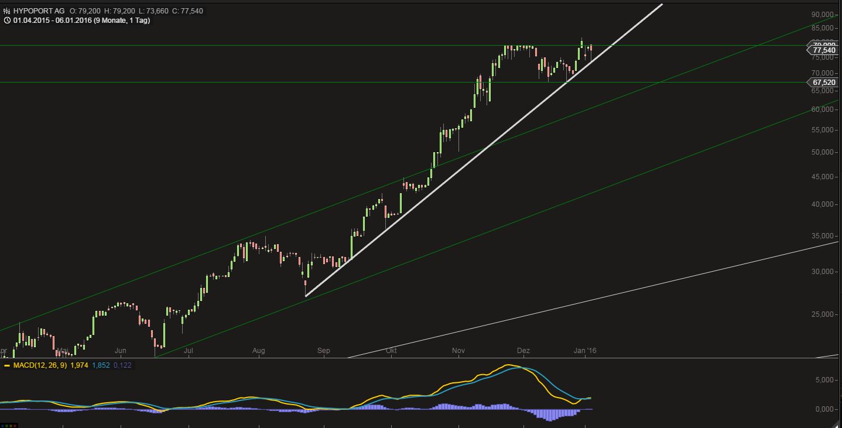
Task: Select the HYPOPORT AG instrument name
Action: (x=39, y=11)
